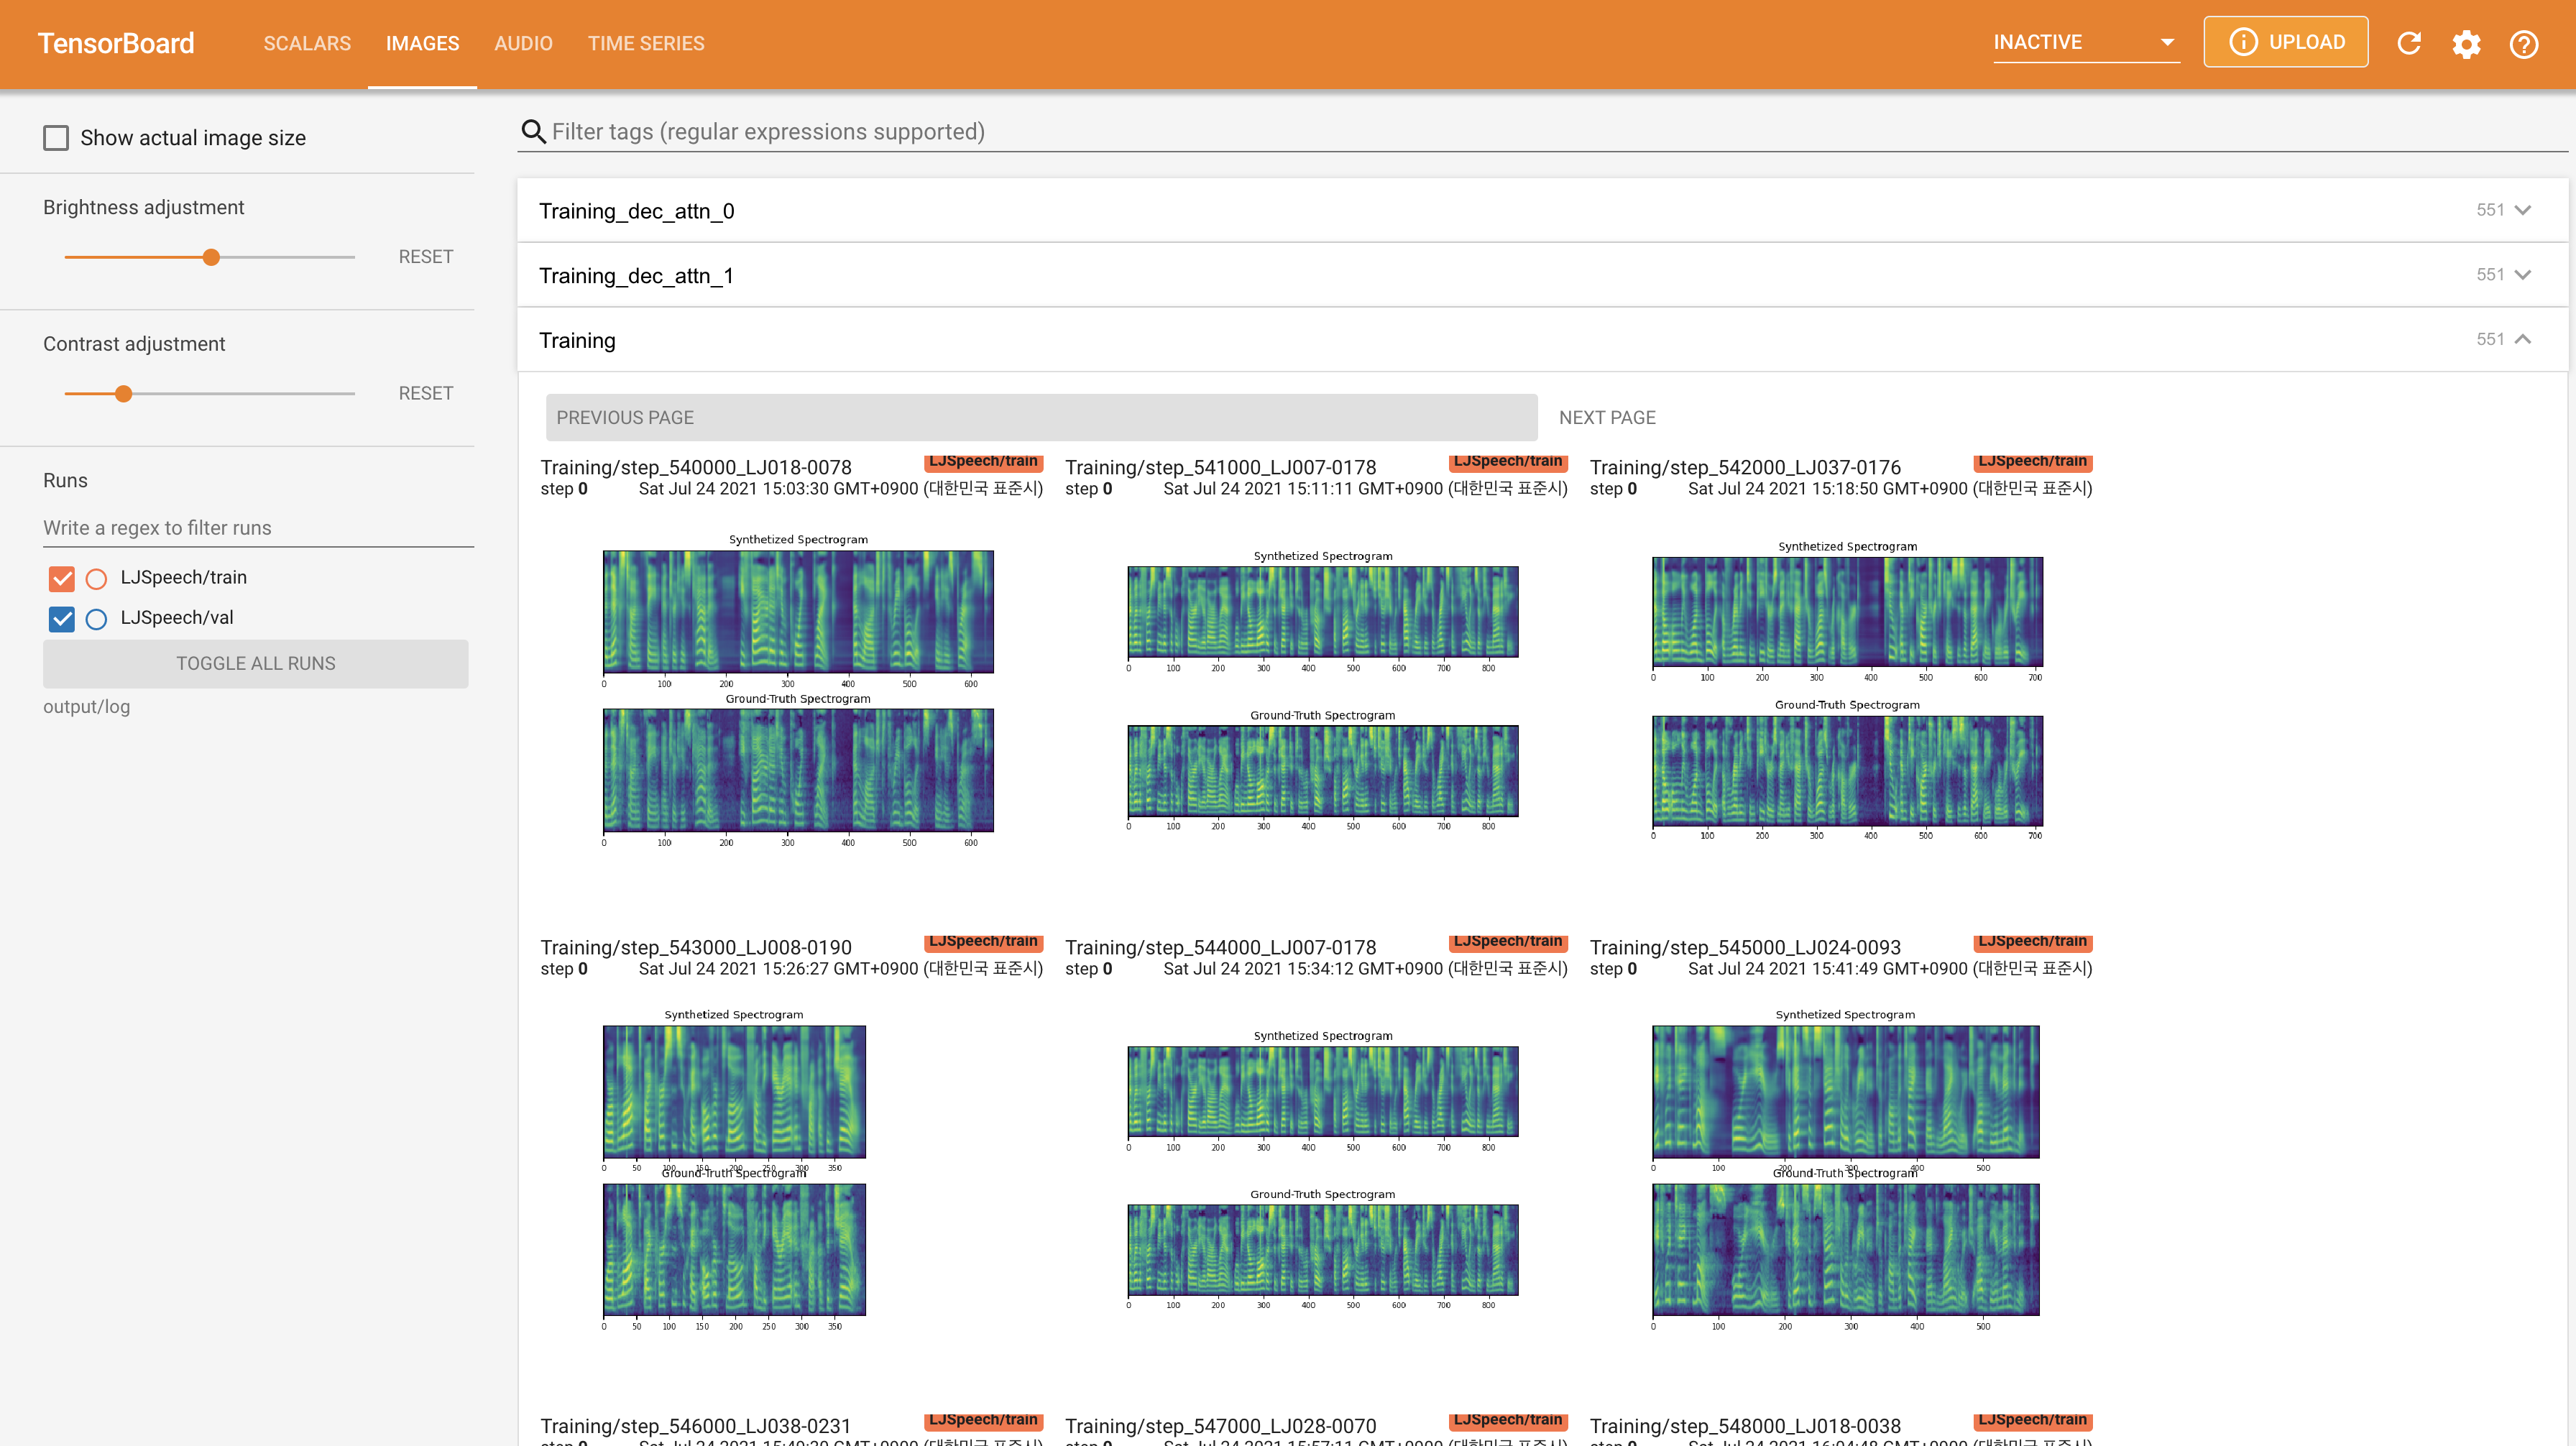
Task: Switch to the TIME SERIES tab
Action: (x=646, y=44)
